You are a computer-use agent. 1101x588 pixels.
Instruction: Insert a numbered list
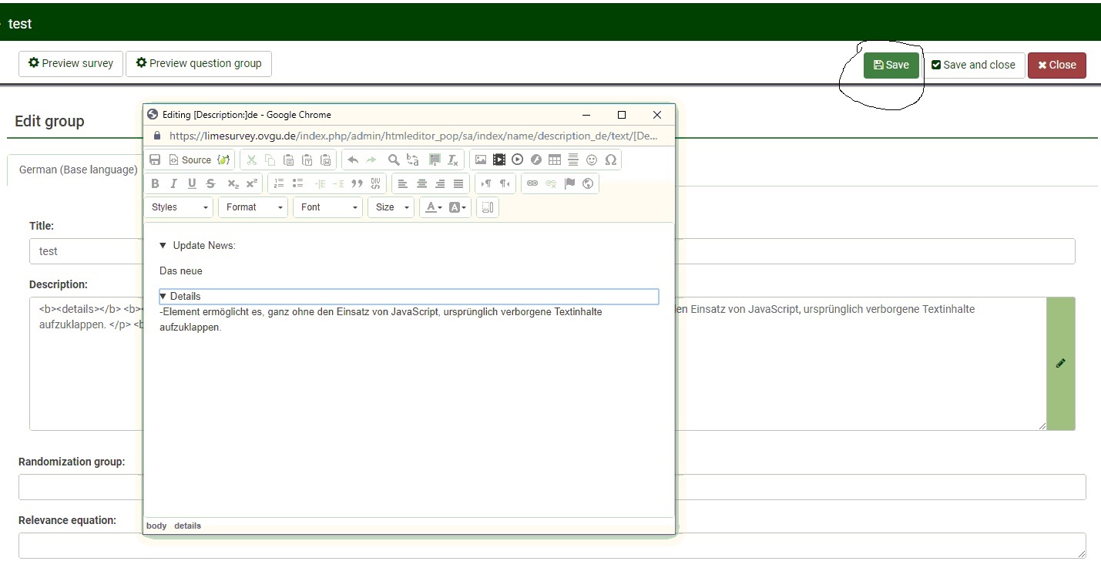(x=279, y=183)
